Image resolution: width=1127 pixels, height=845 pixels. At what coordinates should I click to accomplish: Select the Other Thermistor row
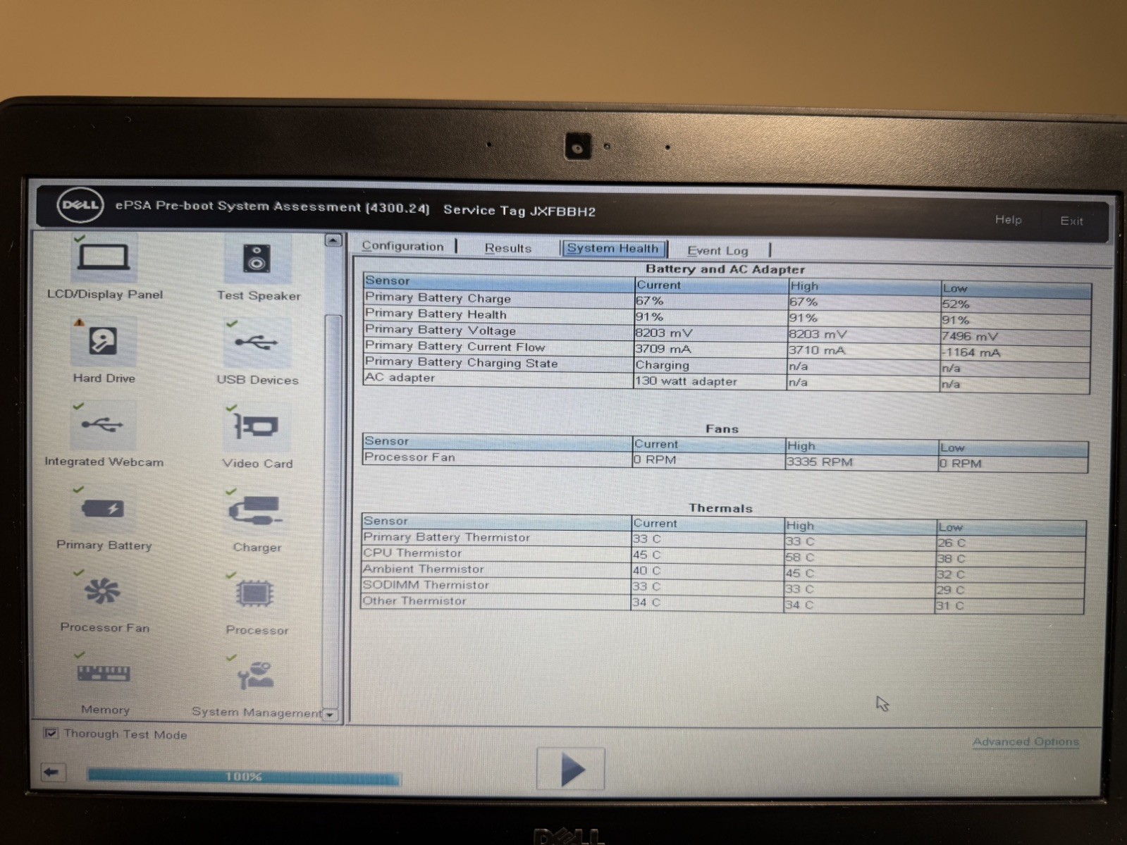(x=722, y=603)
